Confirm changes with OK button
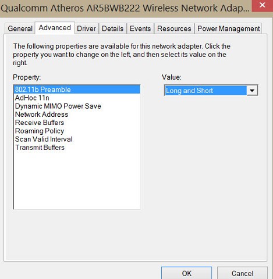273x279 pixels. tap(186, 273)
